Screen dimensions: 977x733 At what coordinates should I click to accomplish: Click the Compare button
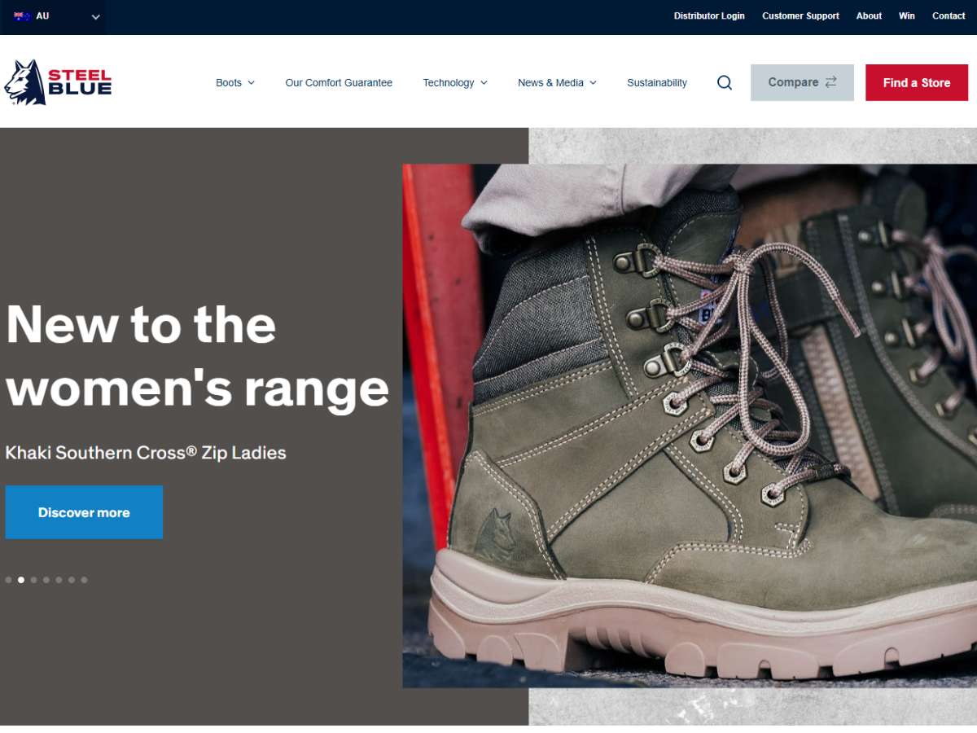pos(802,82)
